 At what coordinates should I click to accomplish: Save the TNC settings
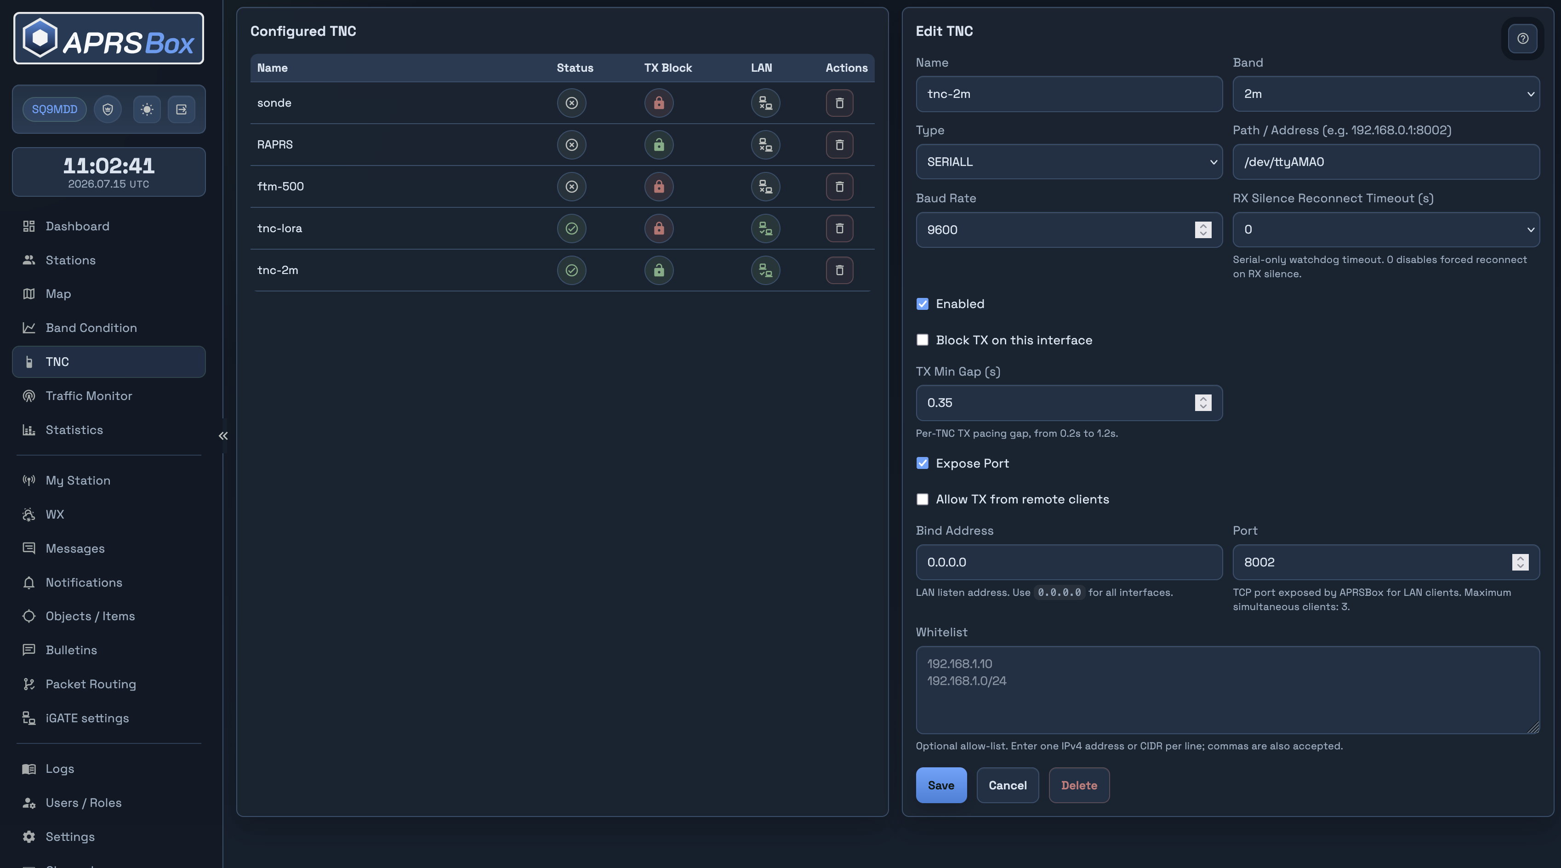(x=941, y=786)
